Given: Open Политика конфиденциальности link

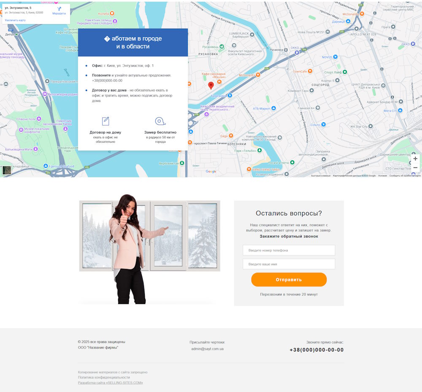Looking at the screenshot, I should tap(104, 378).
